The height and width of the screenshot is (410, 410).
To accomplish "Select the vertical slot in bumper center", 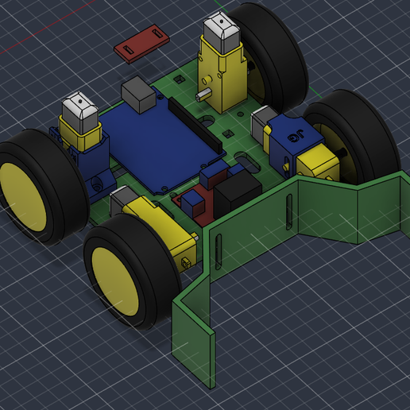I will (x=289, y=212).
